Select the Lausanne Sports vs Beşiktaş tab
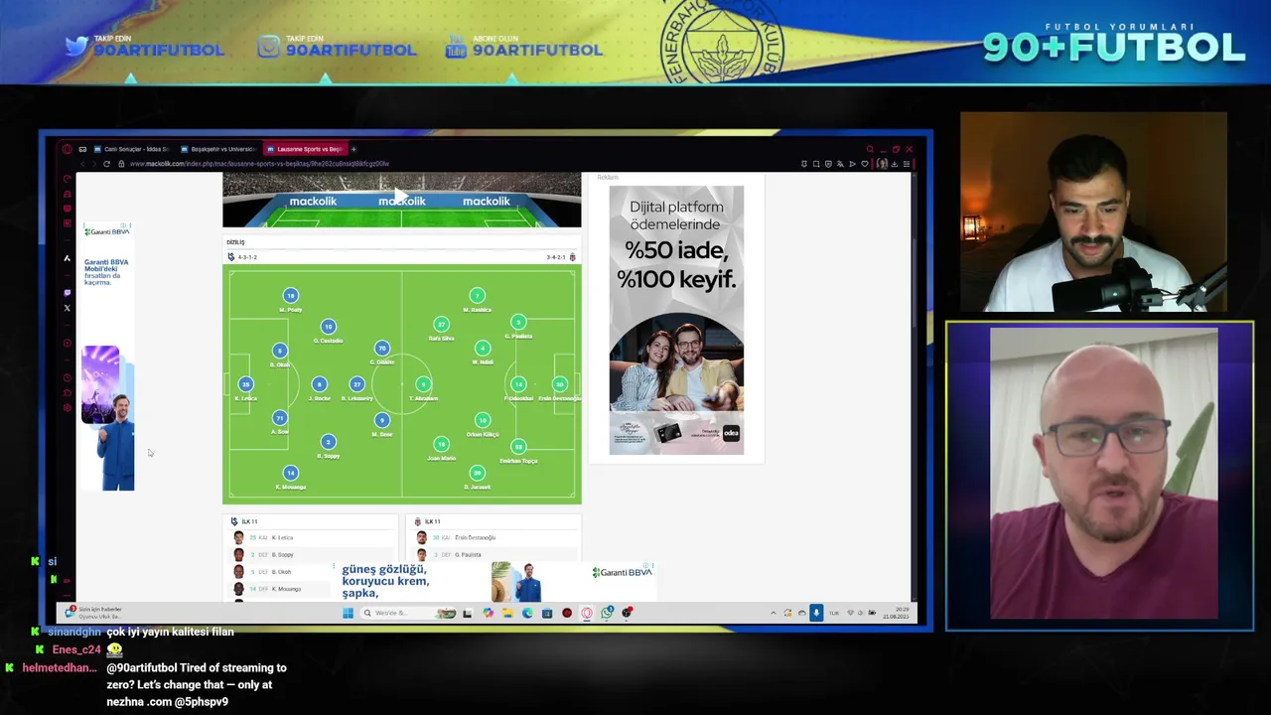Viewport: 1271px width, 715px height. pos(305,149)
